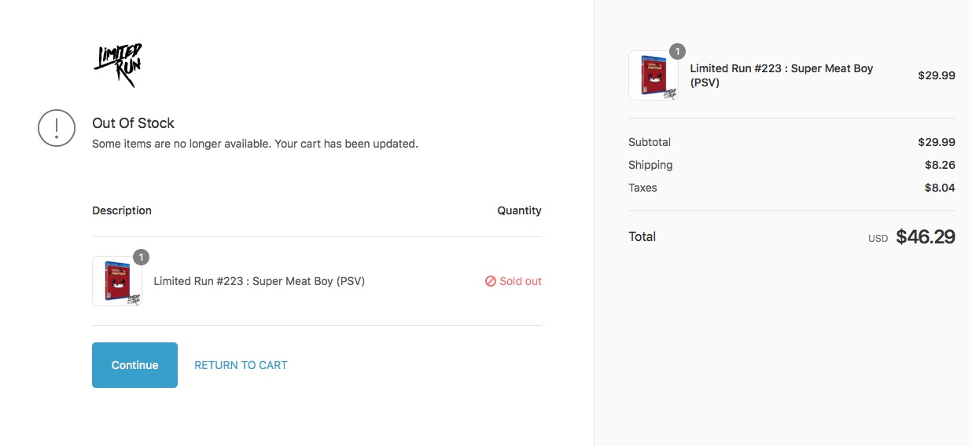
Task: Click quantity badge on cart item thumbnail
Action: 141,257
